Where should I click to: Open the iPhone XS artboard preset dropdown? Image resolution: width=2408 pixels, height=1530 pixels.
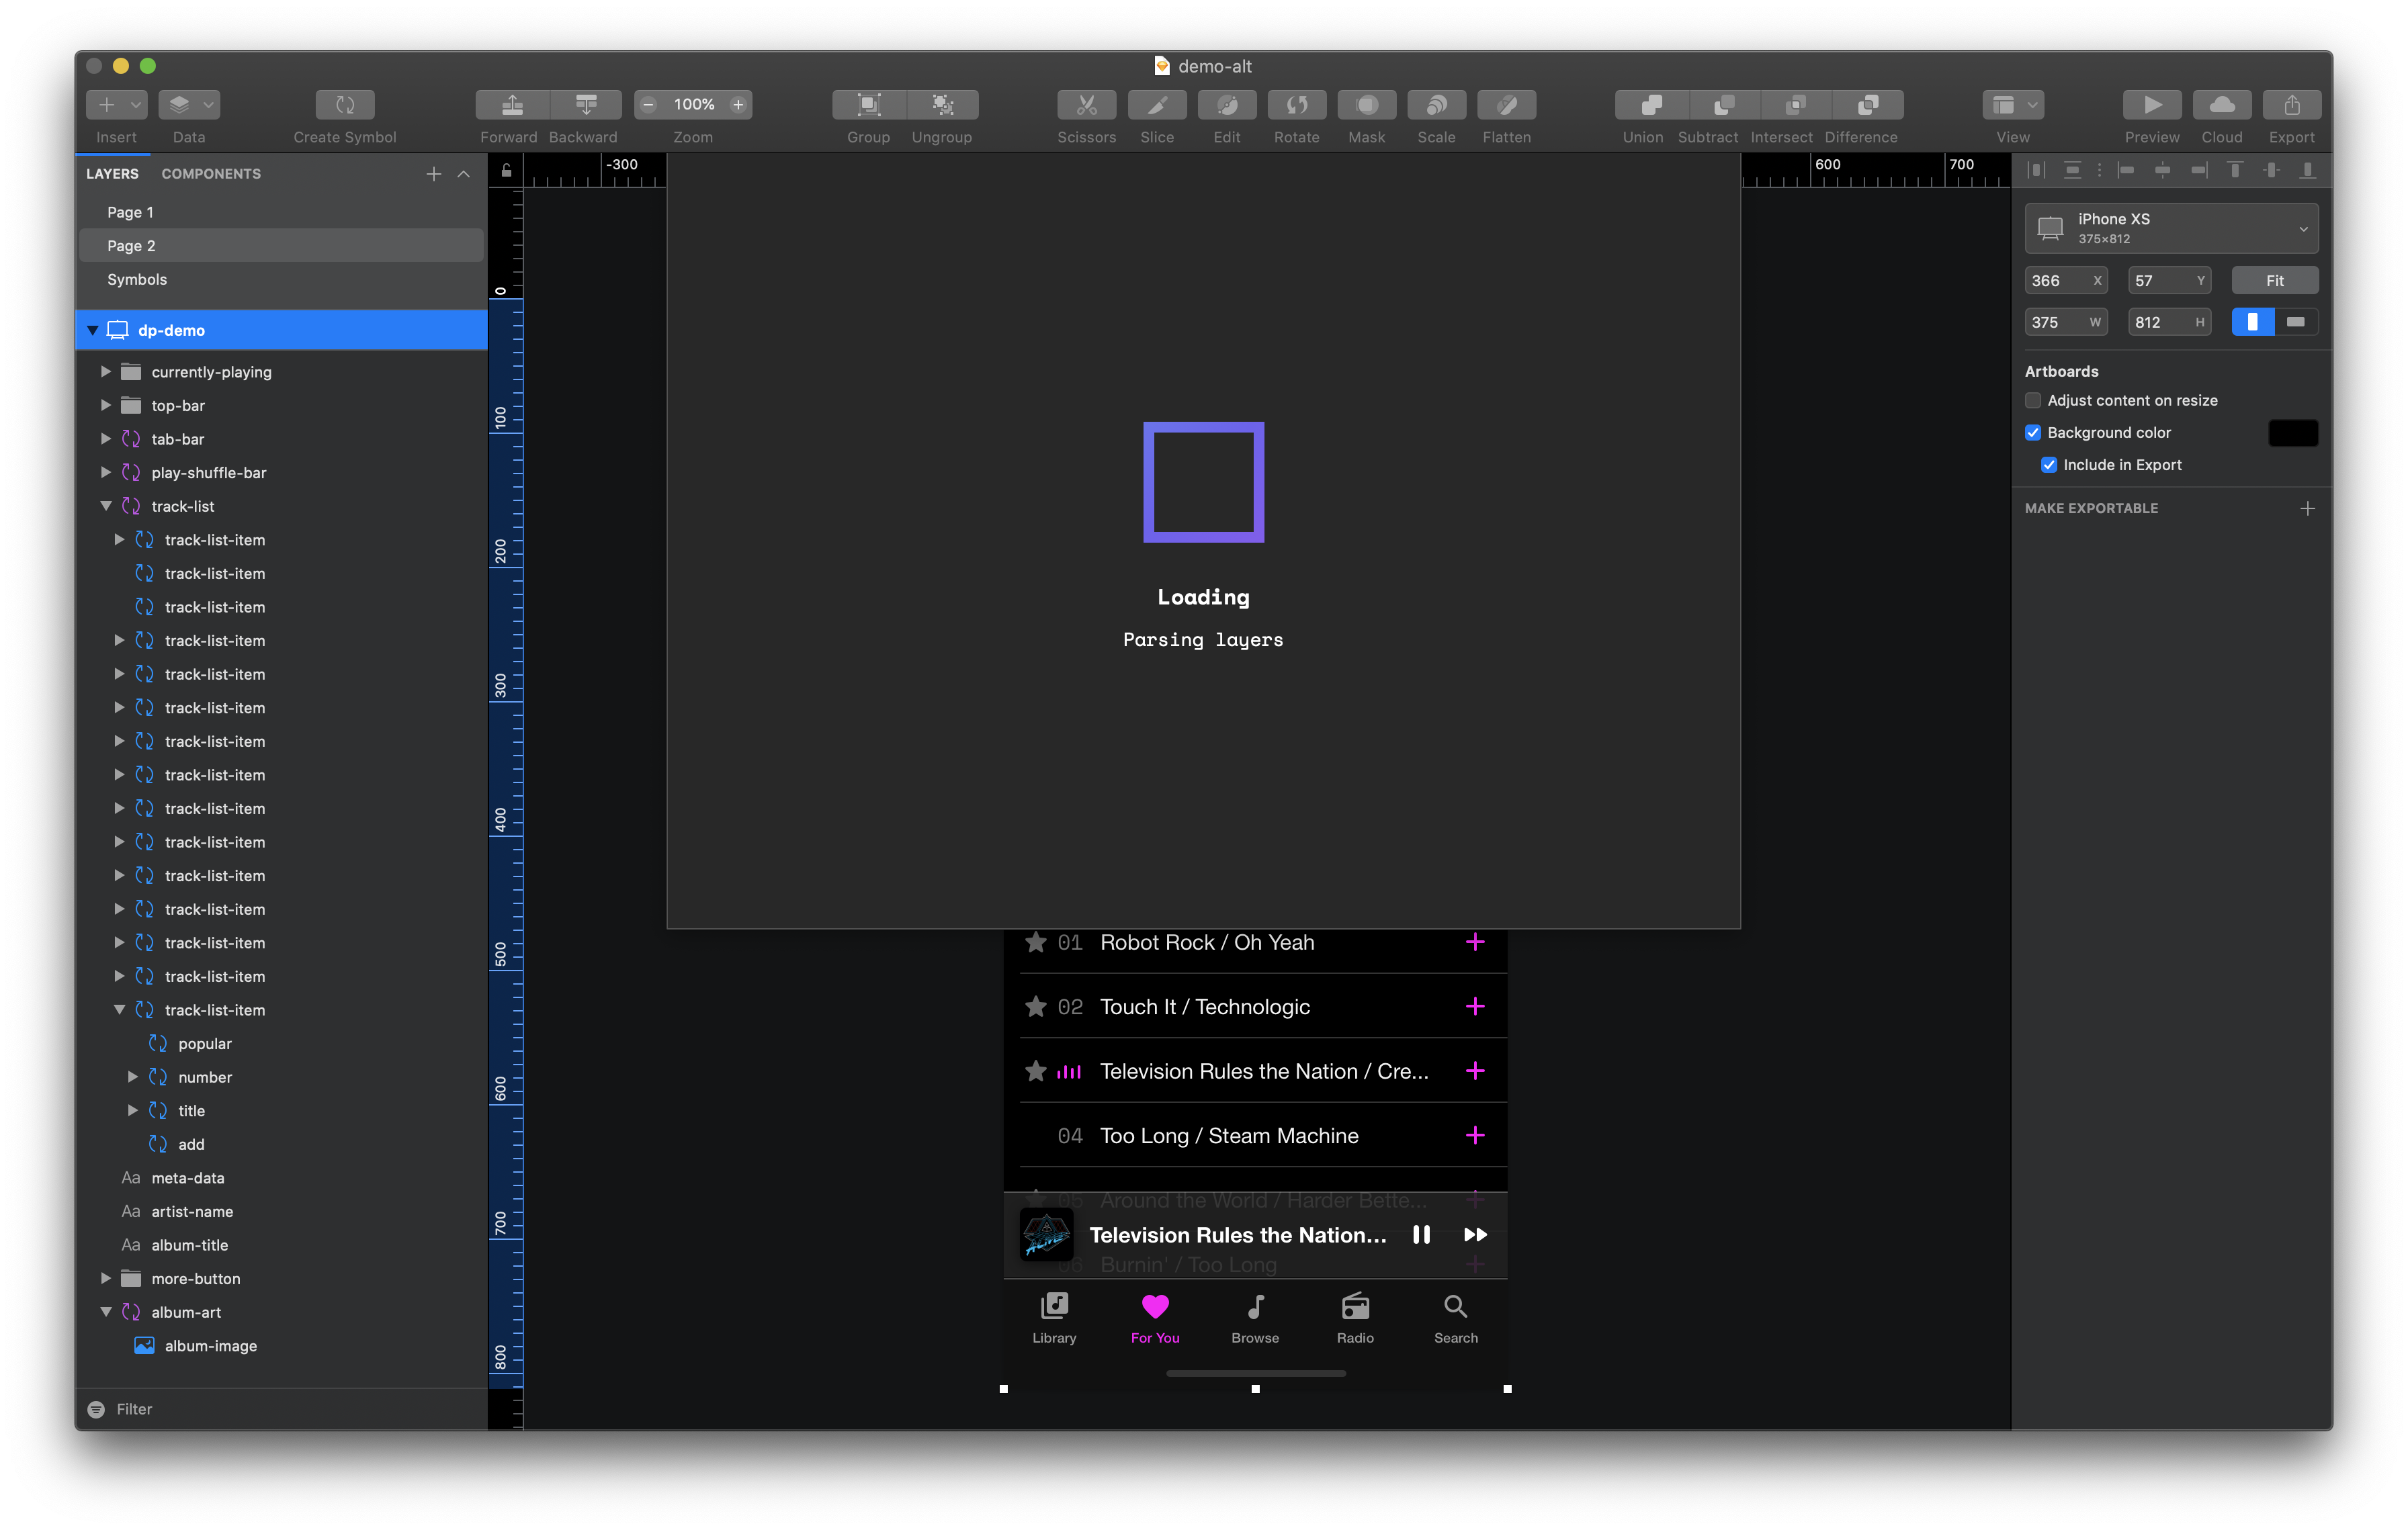2171,228
